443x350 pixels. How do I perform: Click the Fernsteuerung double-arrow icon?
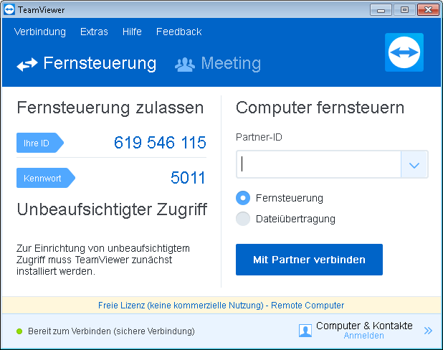[27, 64]
